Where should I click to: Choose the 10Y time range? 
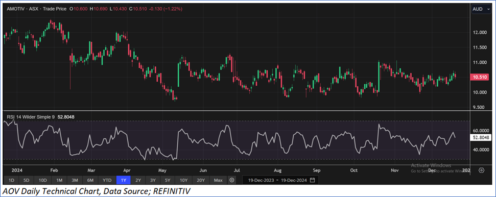(183, 180)
